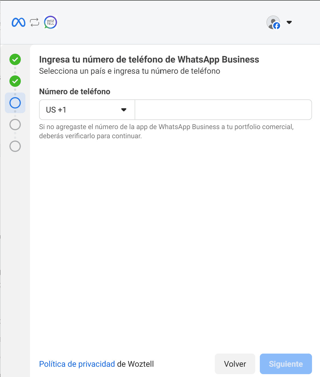Select the fifth step circle
Image resolution: width=320 pixels, height=377 pixels.
(x=15, y=146)
